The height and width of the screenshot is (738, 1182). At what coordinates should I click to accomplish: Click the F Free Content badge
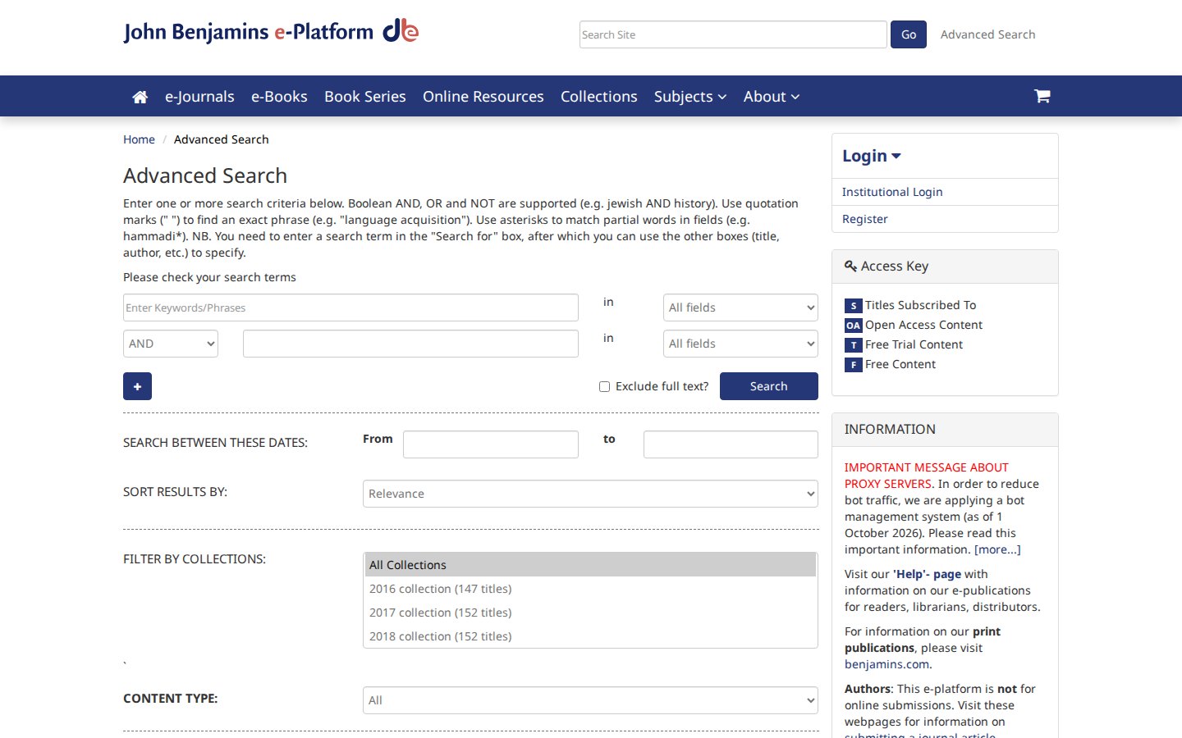point(854,365)
